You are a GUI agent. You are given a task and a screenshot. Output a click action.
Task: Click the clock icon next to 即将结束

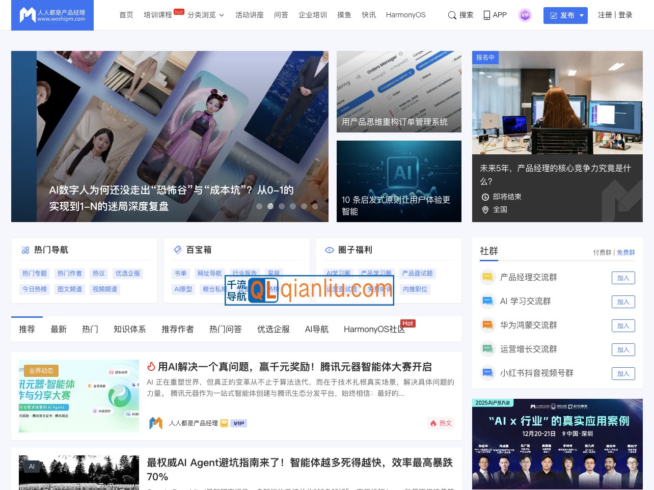coord(485,197)
